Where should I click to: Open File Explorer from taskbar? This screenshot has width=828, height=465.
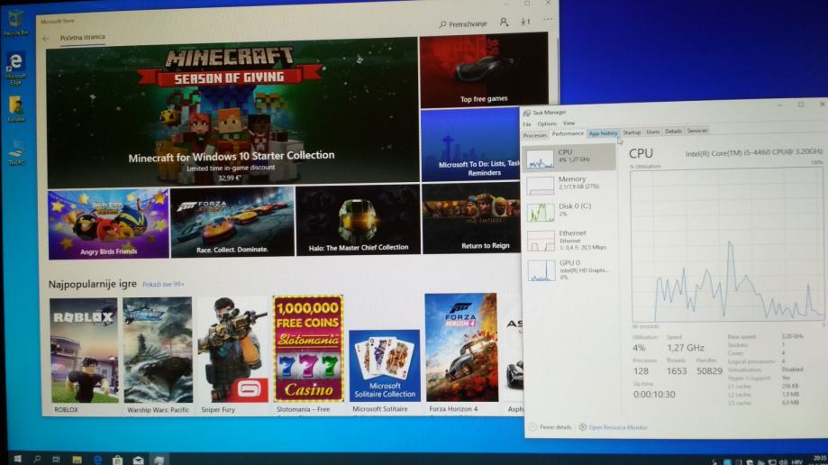click(77, 460)
